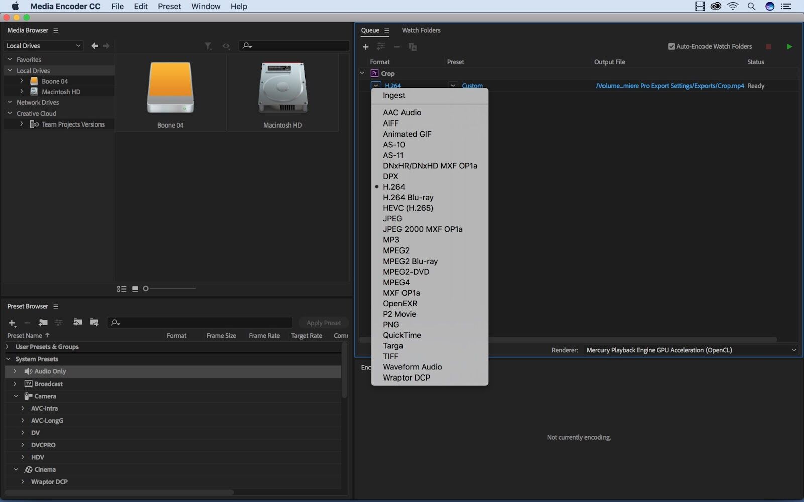The image size is (804, 502).
Task: Go forward with Media Browser right arrow
Action: point(106,46)
